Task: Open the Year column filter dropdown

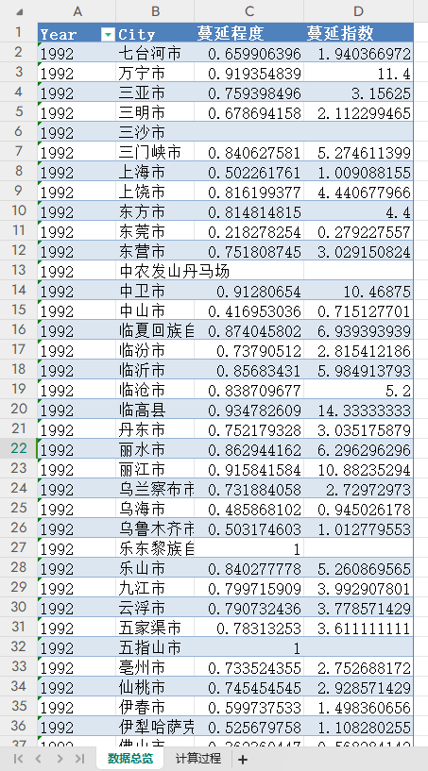Action: [x=108, y=34]
